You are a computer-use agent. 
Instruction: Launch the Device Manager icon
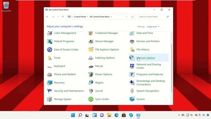[x=91, y=41]
